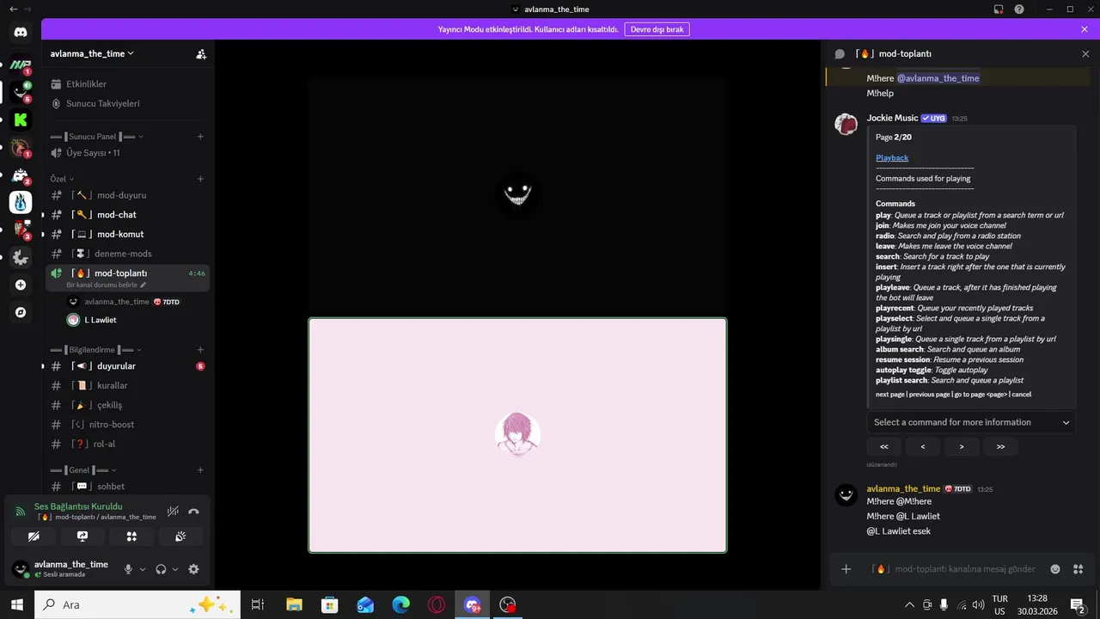Click the green voice connection signal icon
This screenshot has height=619, width=1100.
(21, 511)
